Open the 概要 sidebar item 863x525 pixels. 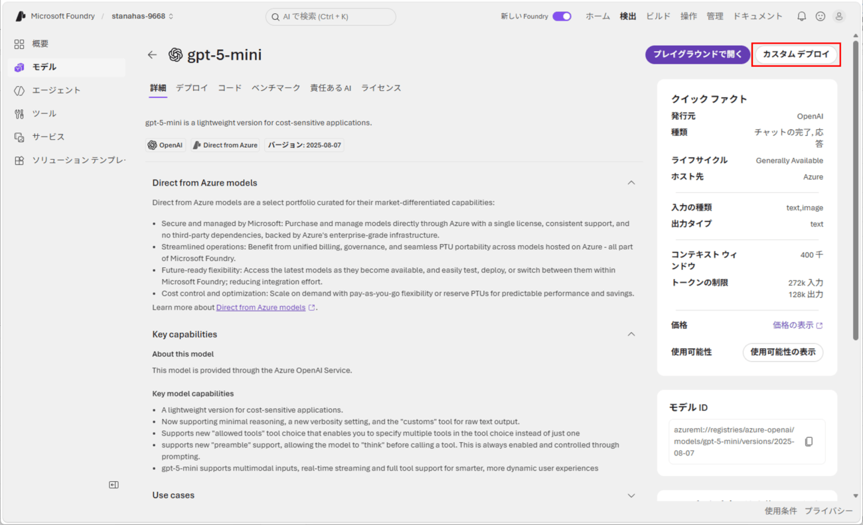66,44
